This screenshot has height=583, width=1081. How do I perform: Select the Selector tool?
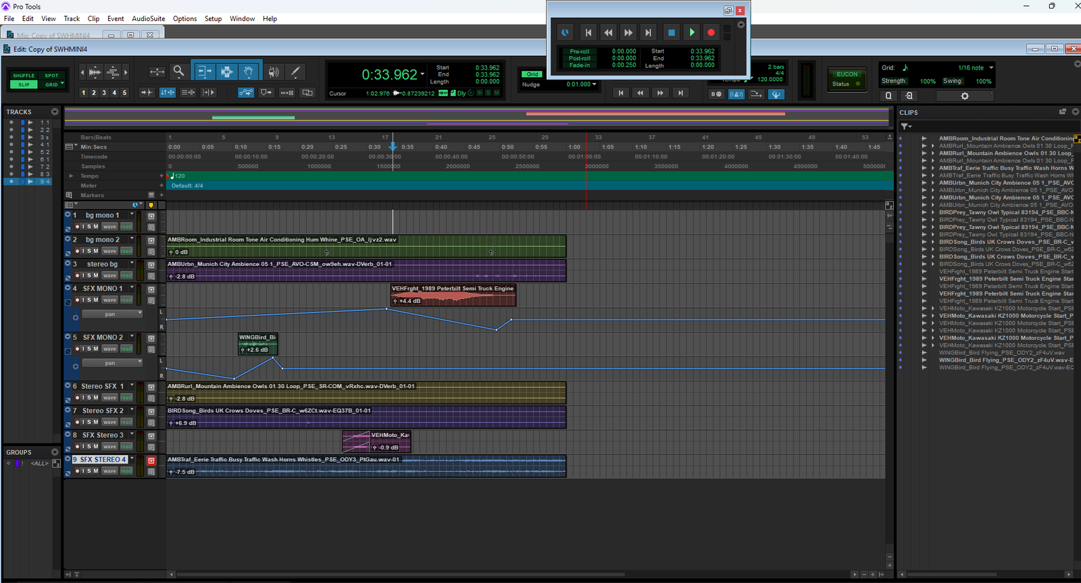pyautogui.click(x=226, y=71)
